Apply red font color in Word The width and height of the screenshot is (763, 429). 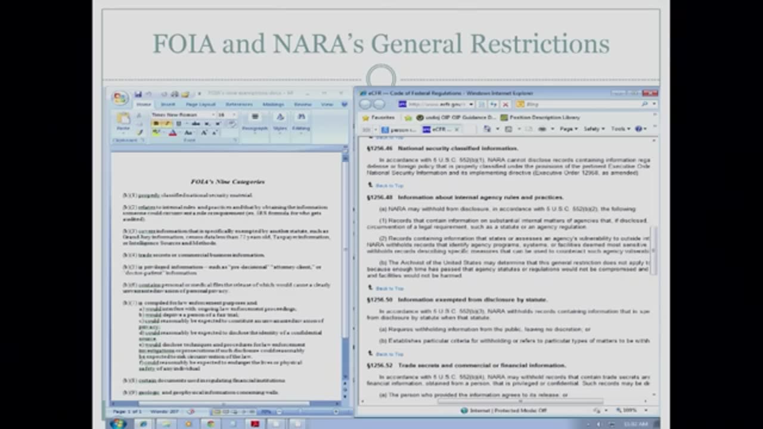pos(173,133)
